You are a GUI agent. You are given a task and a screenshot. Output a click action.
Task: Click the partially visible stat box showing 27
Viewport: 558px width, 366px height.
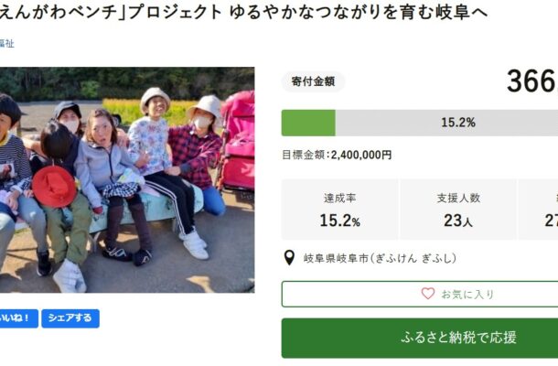point(539,210)
